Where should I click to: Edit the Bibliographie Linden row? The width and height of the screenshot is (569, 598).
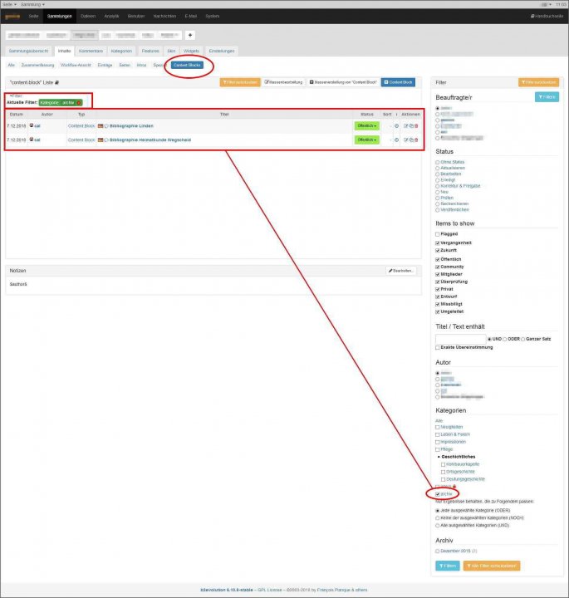pos(405,126)
